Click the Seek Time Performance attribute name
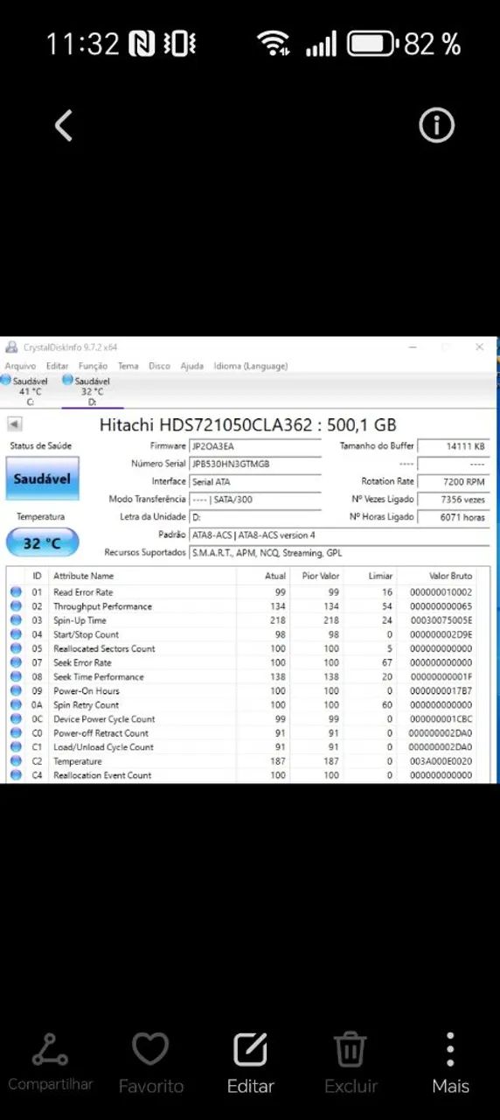This screenshot has height=1120, width=500. pyautogui.click(x=99, y=676)
